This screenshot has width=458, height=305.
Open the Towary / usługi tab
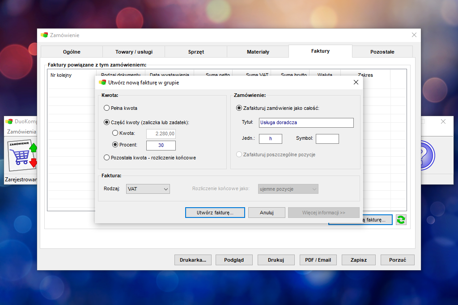(x=134, y=52)
